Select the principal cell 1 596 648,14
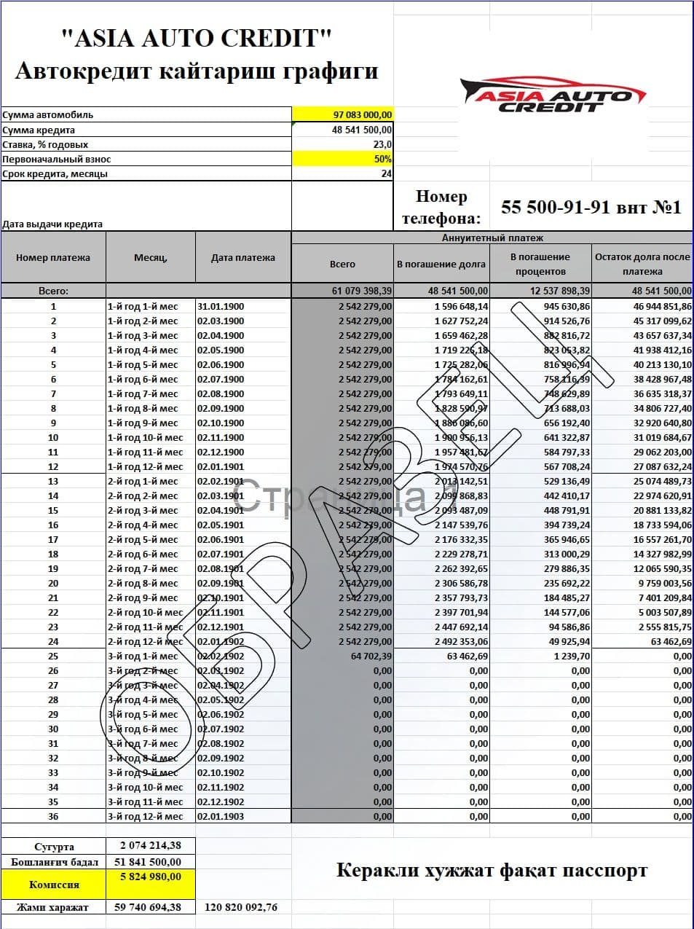Viewport: 694px width, 929px height. click(x=441, y=306)
